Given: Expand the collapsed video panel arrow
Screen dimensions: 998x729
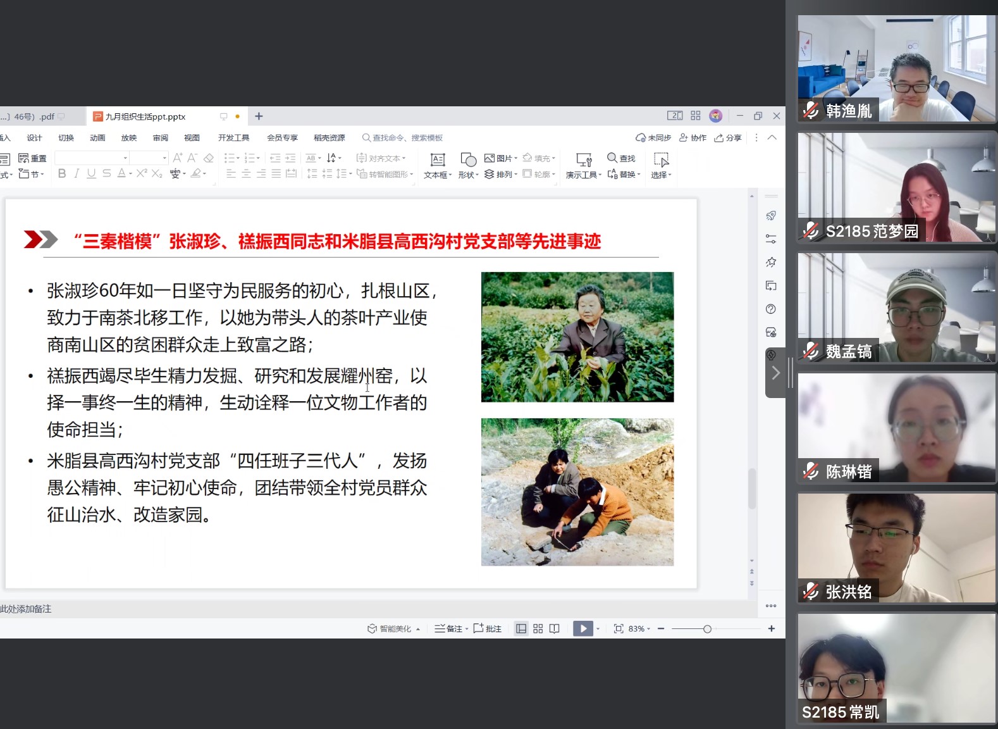Looking at the screenshot, I should 776,373.
